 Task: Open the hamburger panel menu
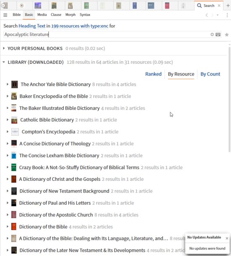point(5,15)
